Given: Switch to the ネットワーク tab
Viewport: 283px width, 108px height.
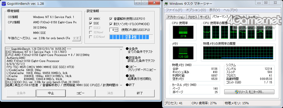Looking at the screenshot, I should [x=238, y=17].
